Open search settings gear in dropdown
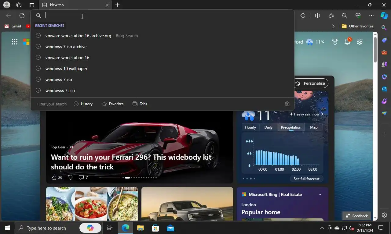Viewport: 391px width, 234px height. point(287,104)
